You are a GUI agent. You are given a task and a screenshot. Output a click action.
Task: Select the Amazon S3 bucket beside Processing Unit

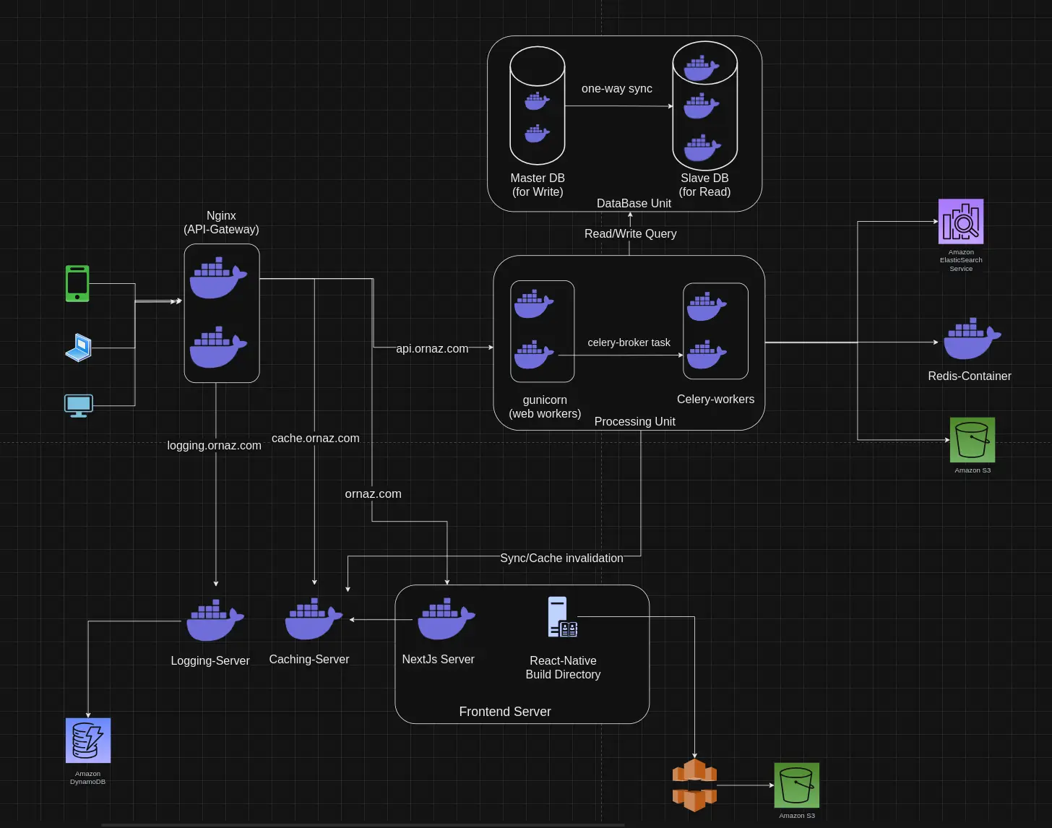973,440
